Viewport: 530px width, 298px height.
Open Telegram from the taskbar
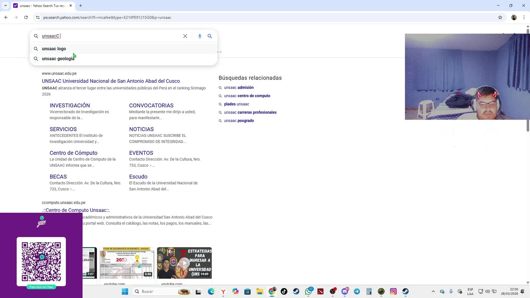tap(357, 291)
